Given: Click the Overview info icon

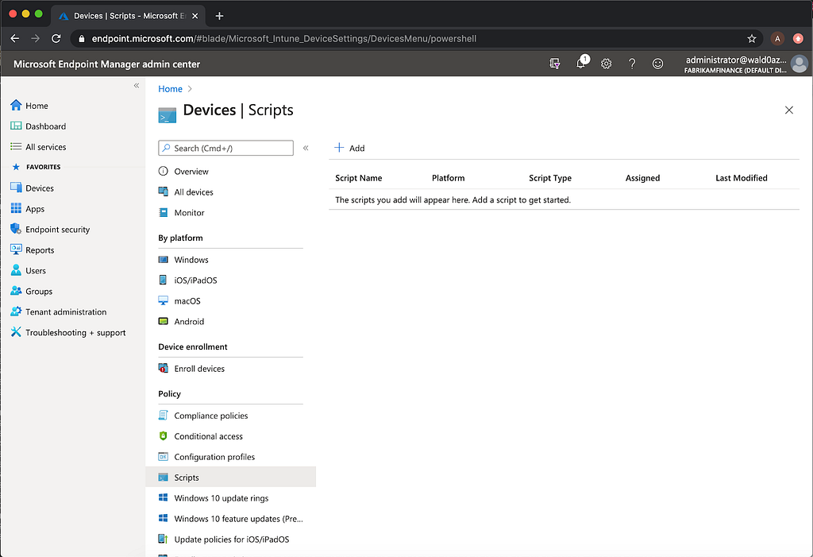Looking at the screenshot, I should [x=164, y=171].
